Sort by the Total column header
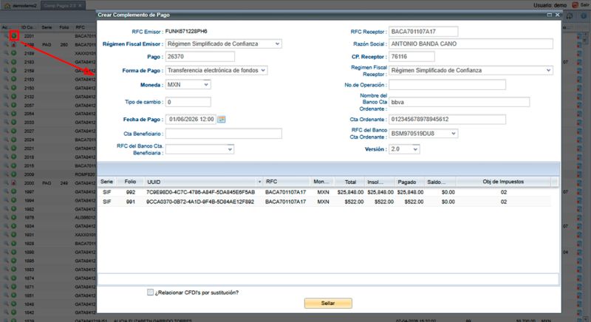Image resolution: width=591 pixels, height=322 pixels. click(350, 182)
